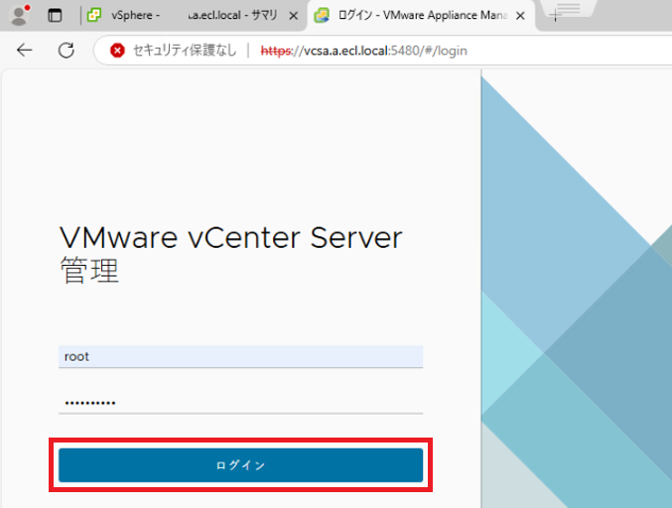Open the tab actions menu icon
This screenshot has height=508, width=672.
55,16
